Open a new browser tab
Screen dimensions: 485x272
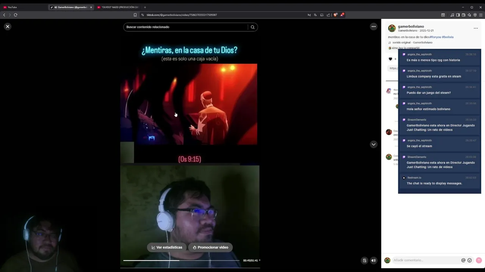pyautogui.click(x=145, y=7)
